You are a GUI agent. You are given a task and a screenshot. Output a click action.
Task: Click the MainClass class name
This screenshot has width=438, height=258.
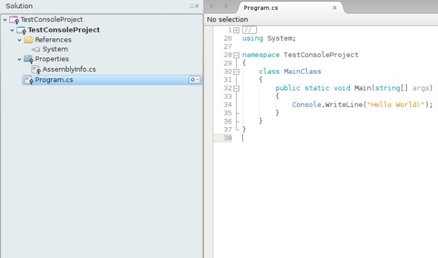point(302,72)
